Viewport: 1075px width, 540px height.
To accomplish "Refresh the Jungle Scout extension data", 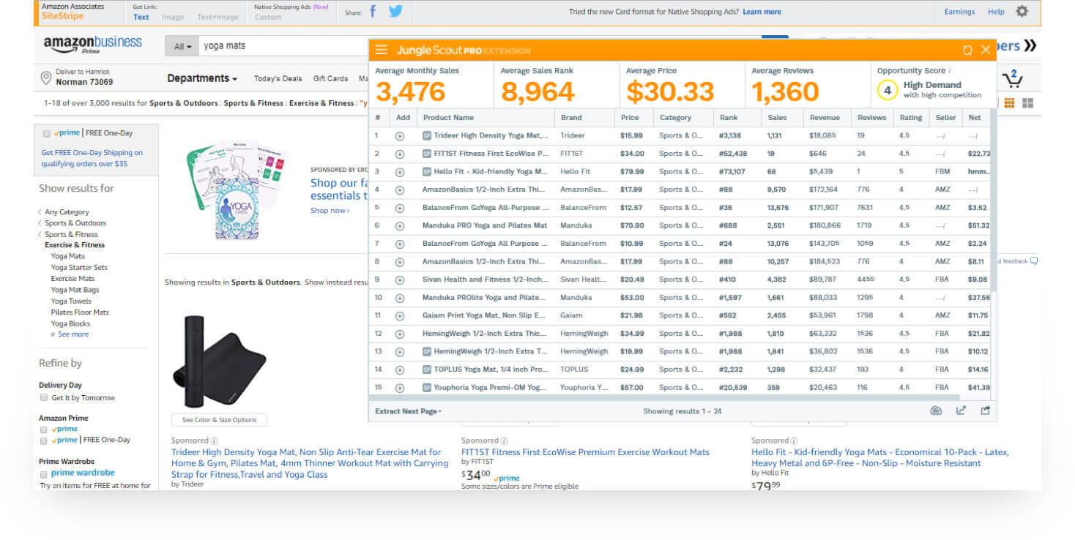I will pyautogui.click(x=967, y=50).
